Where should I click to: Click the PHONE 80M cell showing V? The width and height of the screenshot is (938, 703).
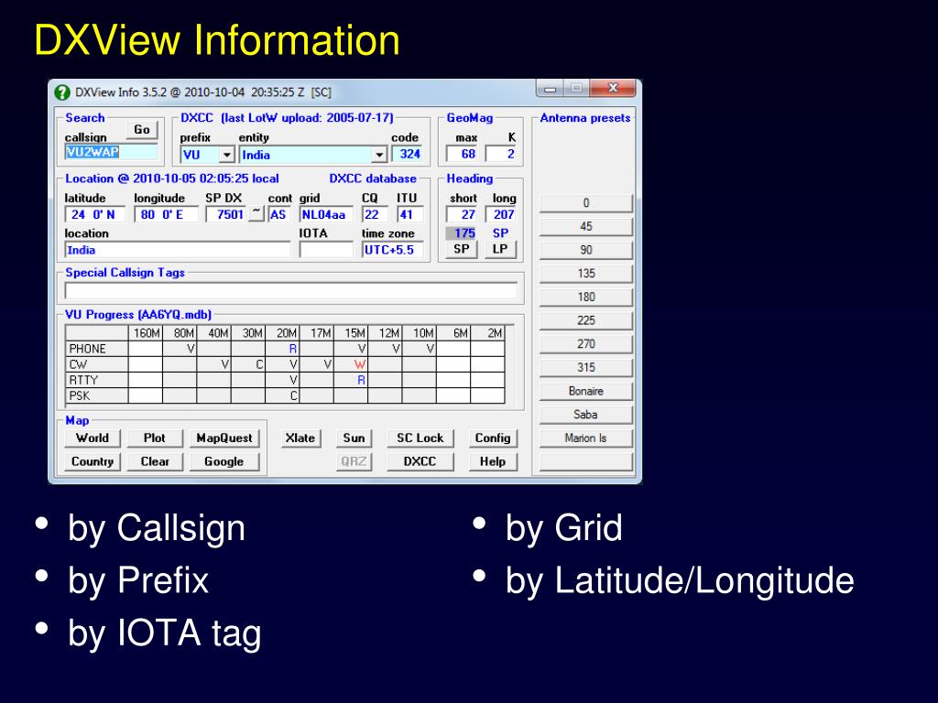180,349
